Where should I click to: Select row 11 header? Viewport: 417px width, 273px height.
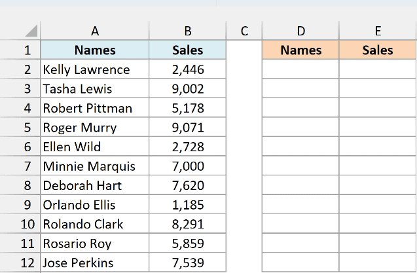[x=20, y=243]
